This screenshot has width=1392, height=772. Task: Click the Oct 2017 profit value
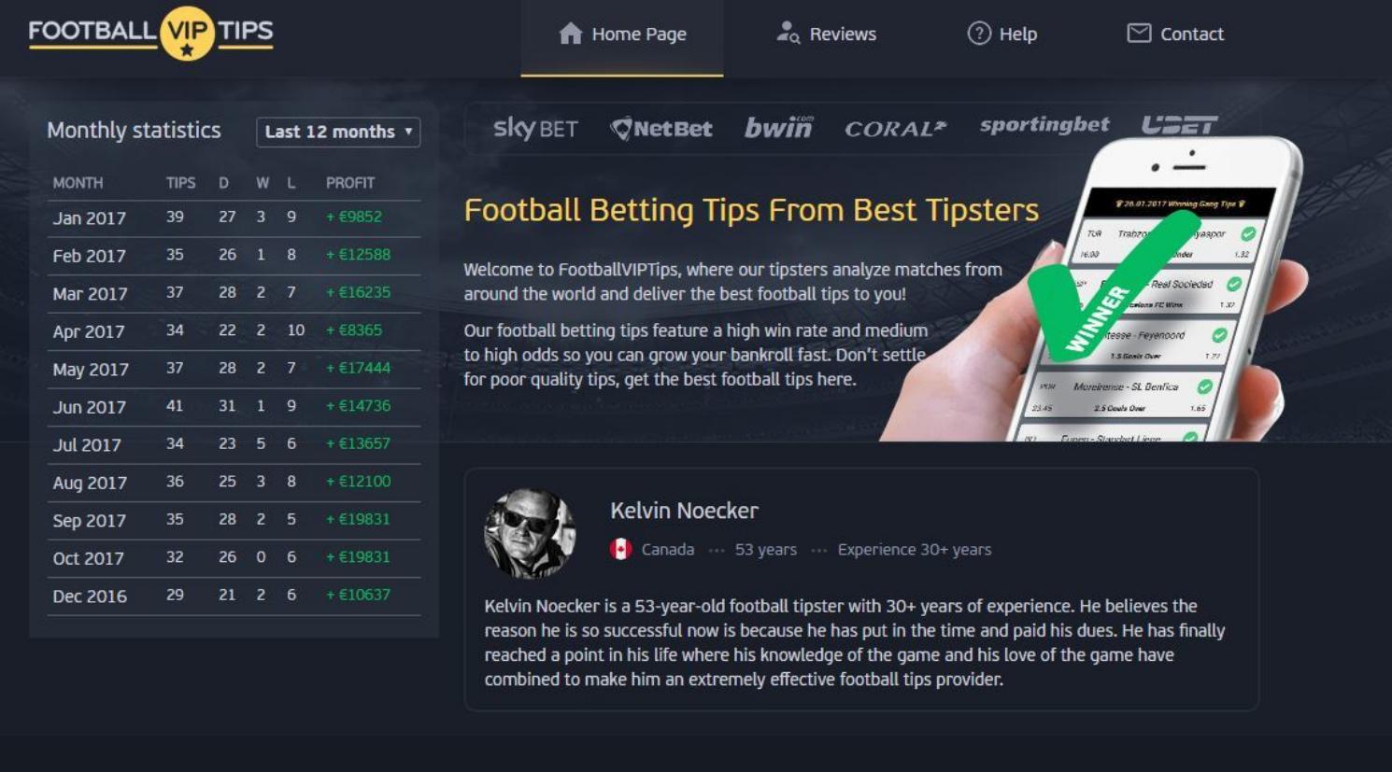coord(358,557)
